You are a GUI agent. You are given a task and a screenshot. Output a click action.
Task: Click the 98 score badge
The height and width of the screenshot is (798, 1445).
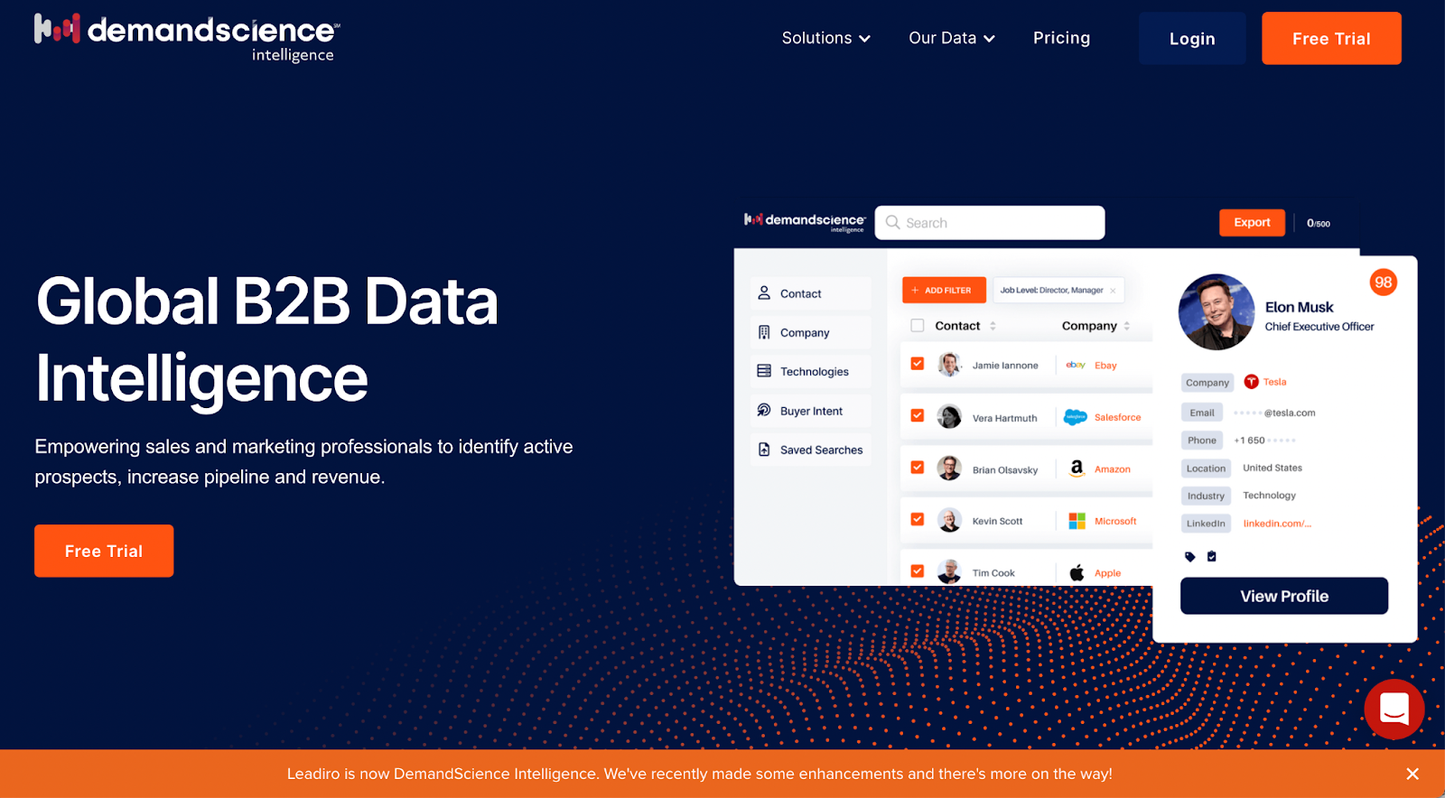click(1383, 283)
